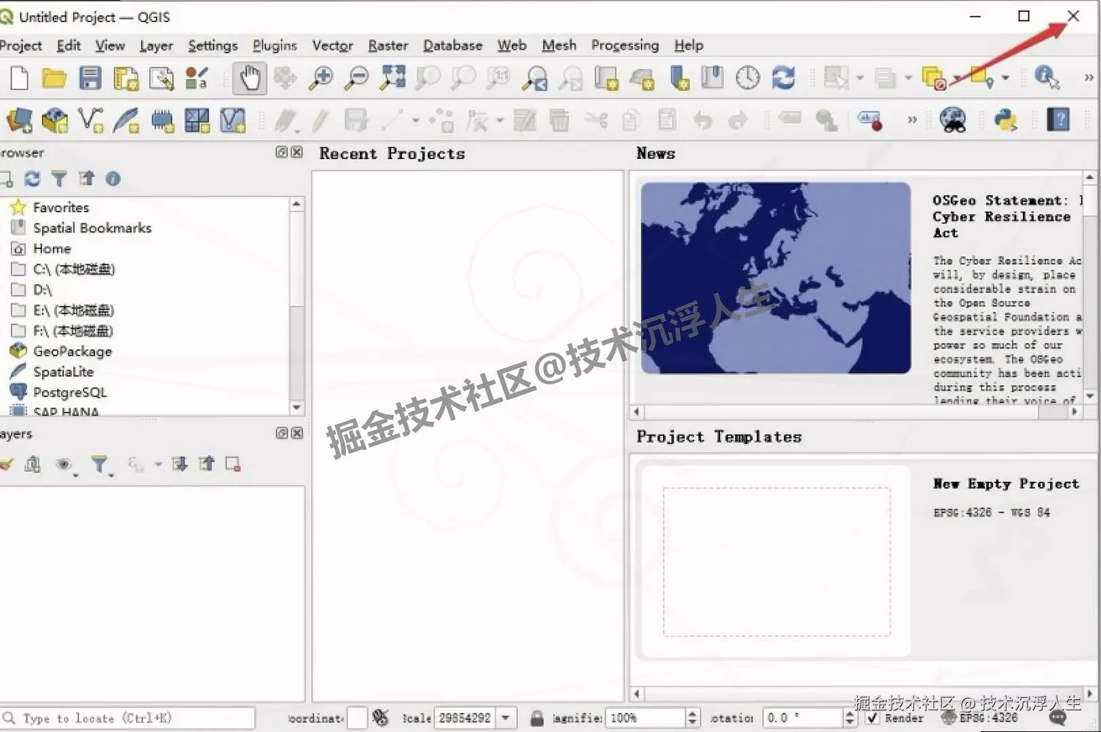Float the Layers panel
The width and height of the screenshot is (1101, 732).
[x=282, y=433]
